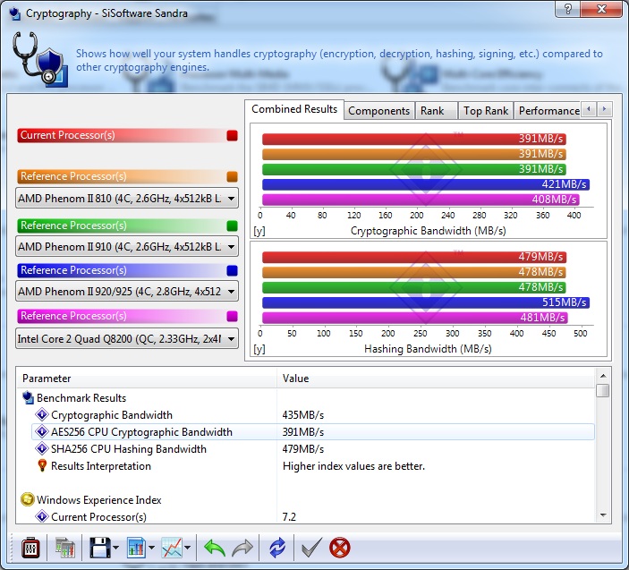This screenshot has height=570, width=629.
Task: Click the engine/options icon in bottom toolbar
Action: point(30,548)
